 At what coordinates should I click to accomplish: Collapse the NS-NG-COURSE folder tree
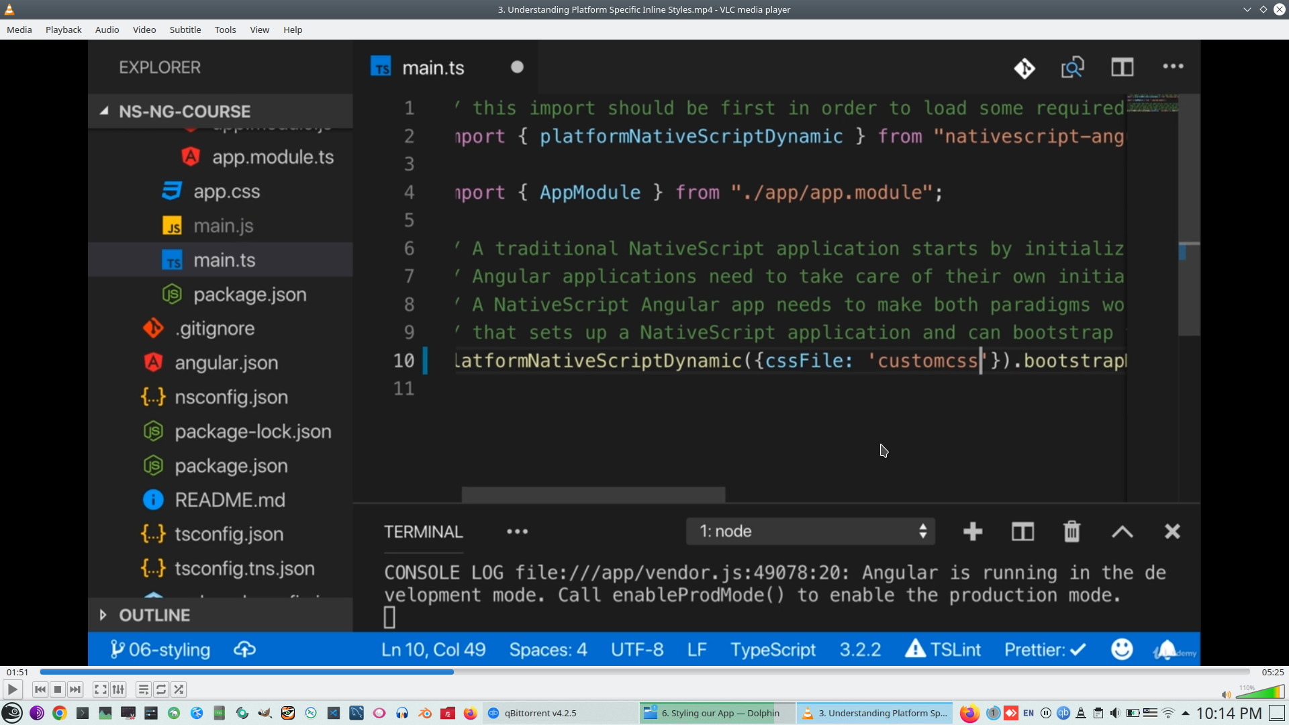[104, 111]
